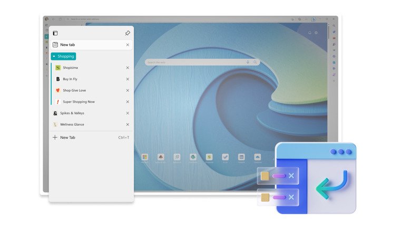The width and height of the screenshot is (411, 230).
Task: Add sidebar app with plus icon on right
Action: 334,81
